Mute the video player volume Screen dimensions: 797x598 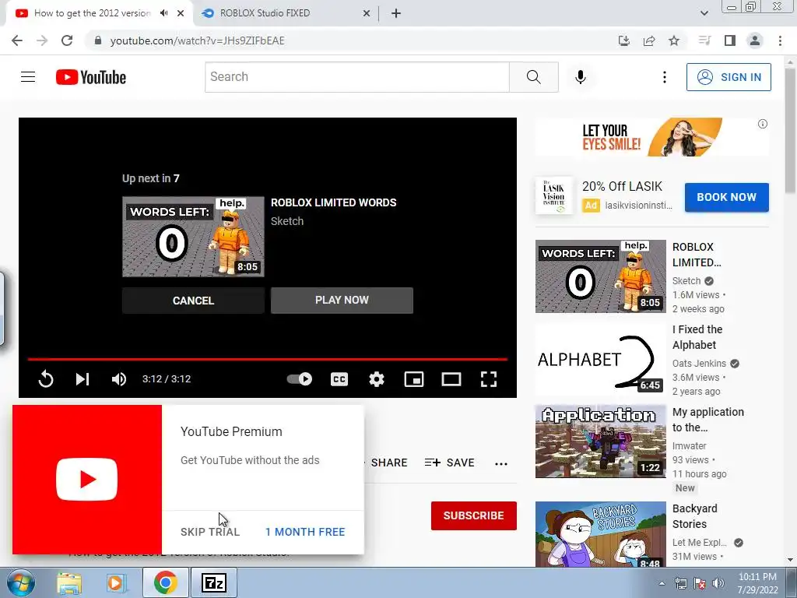click(x=119, y=379)
